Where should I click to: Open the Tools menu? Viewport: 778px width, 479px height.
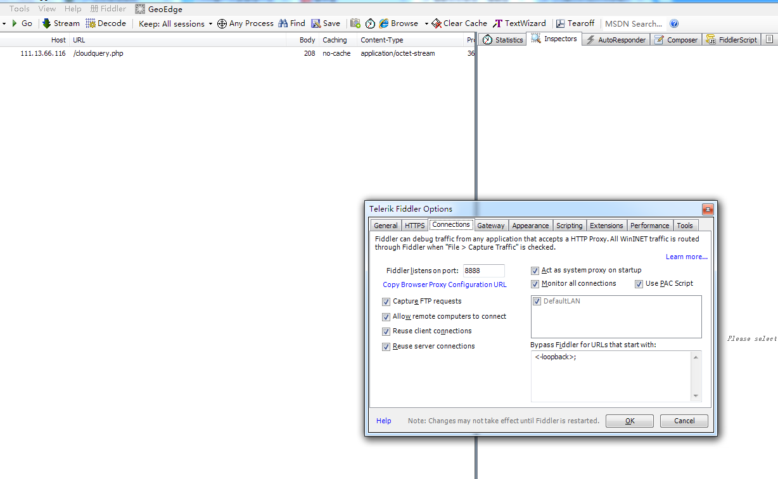point(20,9)
